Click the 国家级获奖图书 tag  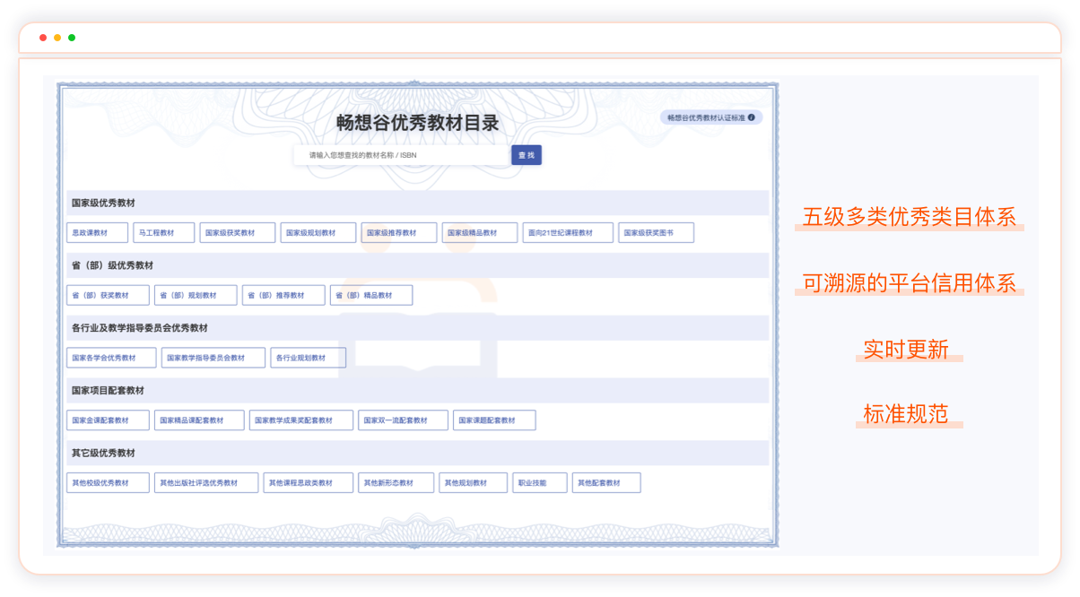[x=656, y=233]
